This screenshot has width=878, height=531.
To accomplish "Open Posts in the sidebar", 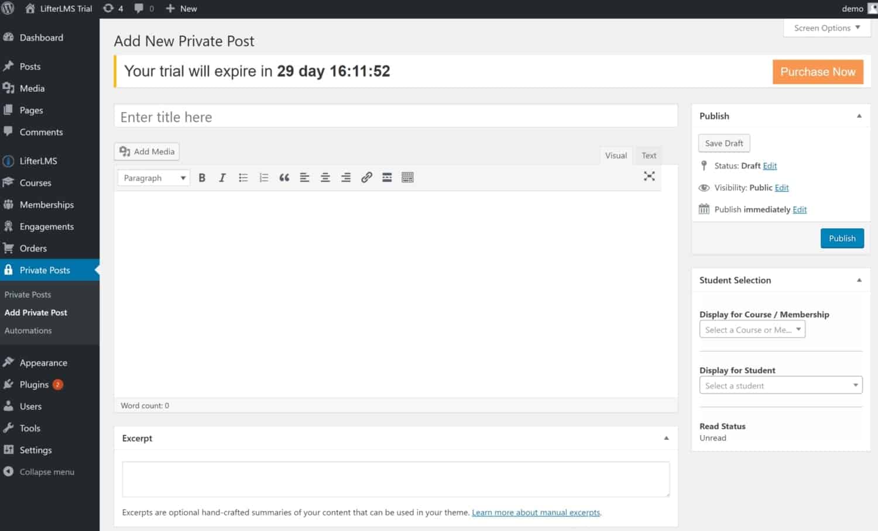I will tap(50, 67).
